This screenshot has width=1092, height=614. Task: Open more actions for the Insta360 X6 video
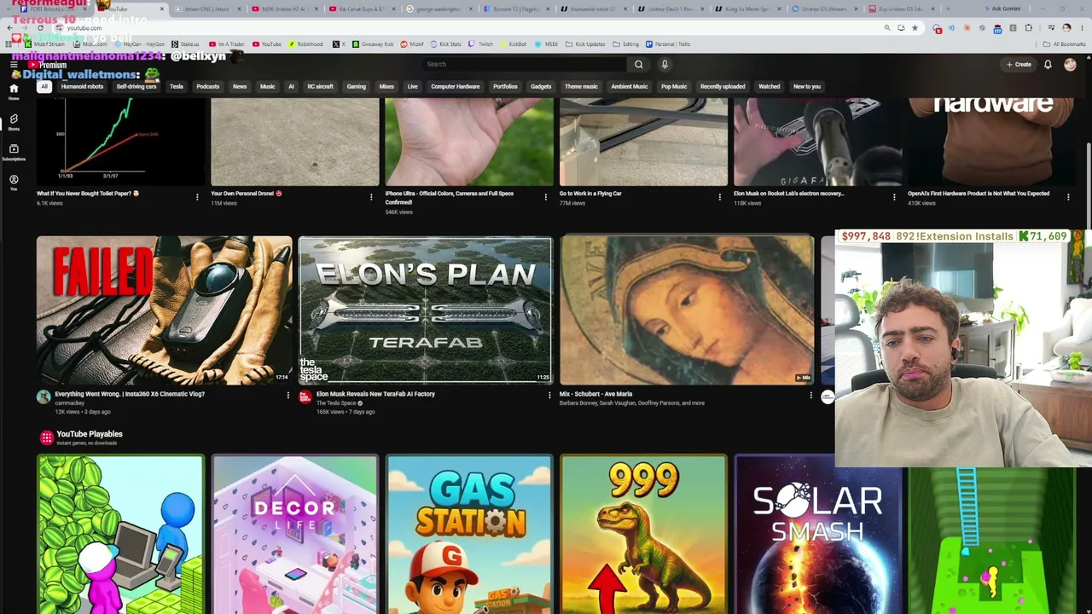click(288, 395)
